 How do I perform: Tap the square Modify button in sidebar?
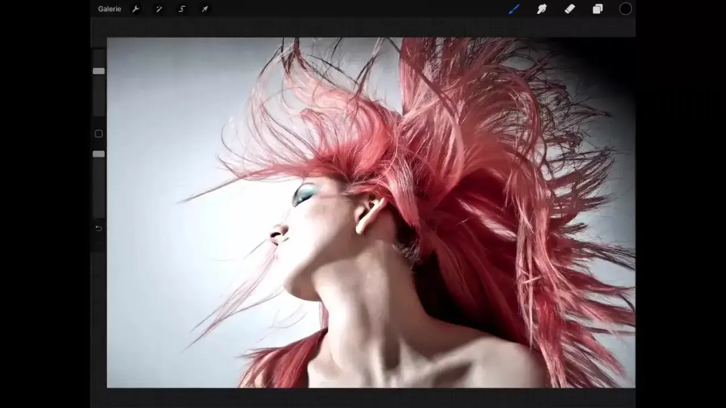(x=99, y=134)
